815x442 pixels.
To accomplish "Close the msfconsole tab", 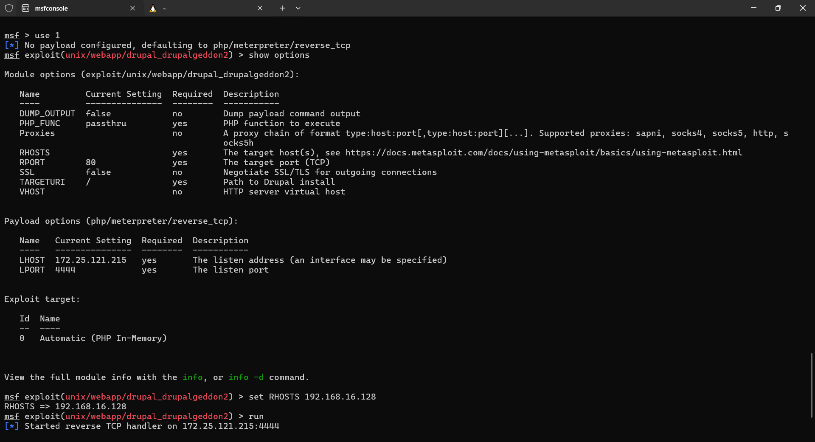I will [132, 8].
